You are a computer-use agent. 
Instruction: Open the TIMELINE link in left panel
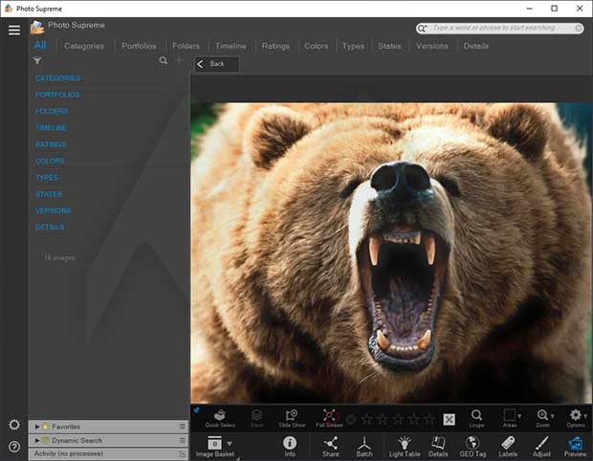pyautogui.click(x=51, y=128)
